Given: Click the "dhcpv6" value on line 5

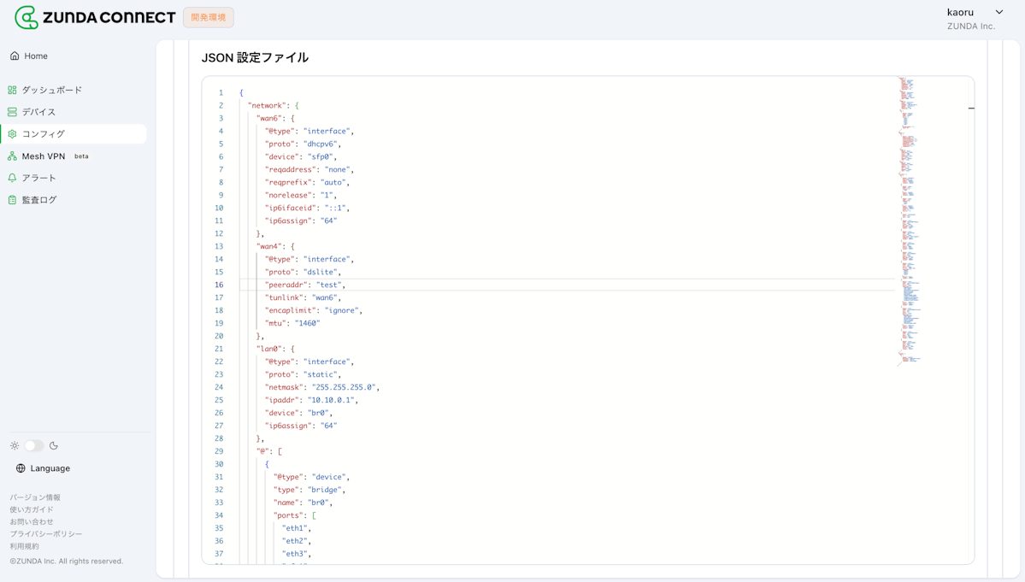Looking at the screenshot, I should tap(321, 144).
